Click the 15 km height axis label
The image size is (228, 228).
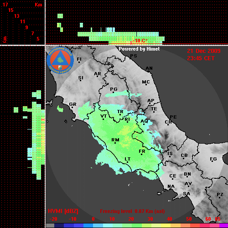click(x=11, y=10)
